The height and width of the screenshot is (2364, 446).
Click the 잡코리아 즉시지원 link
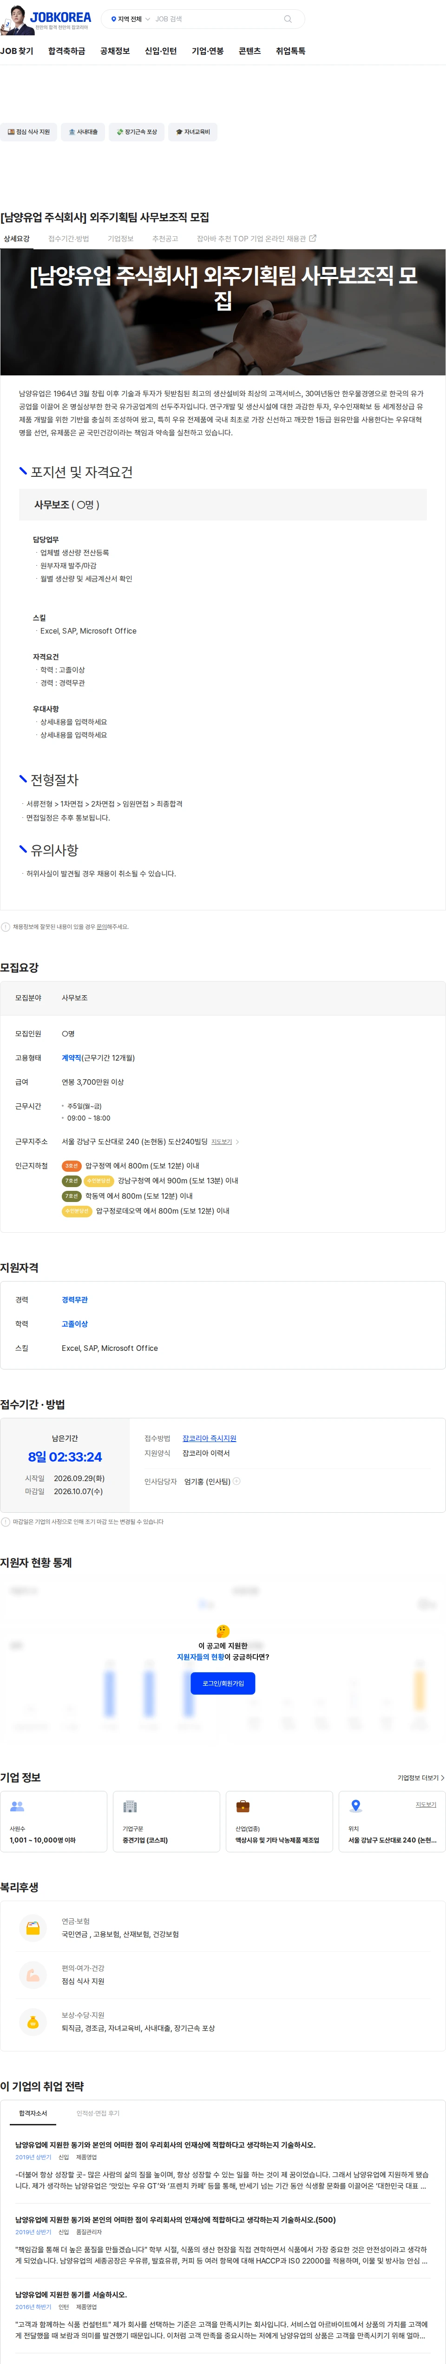point(209,1438)
